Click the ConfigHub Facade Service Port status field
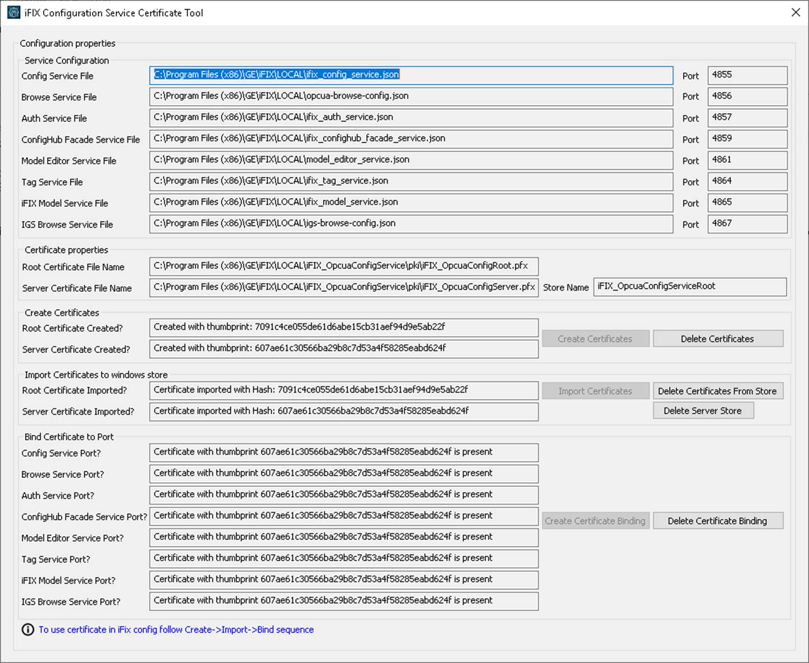 coord(344,516)
